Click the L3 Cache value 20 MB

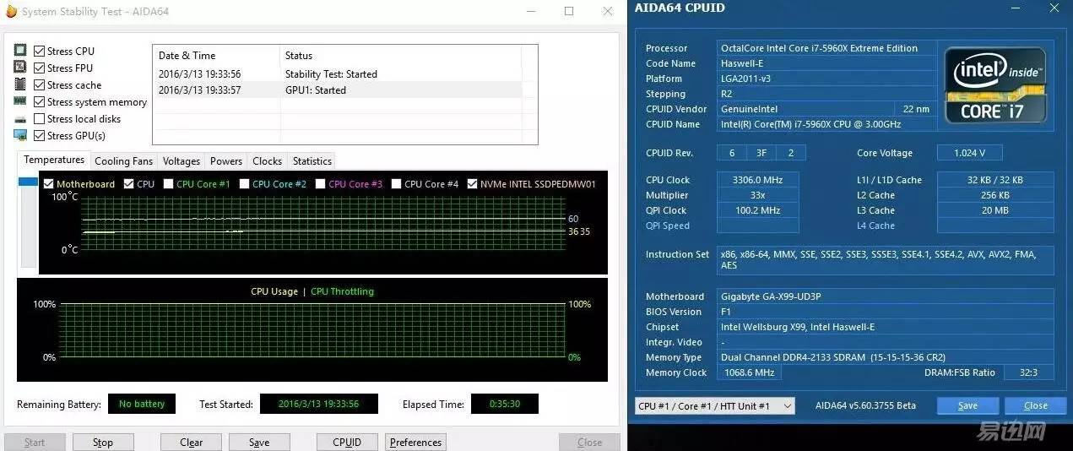pos(995,210)
